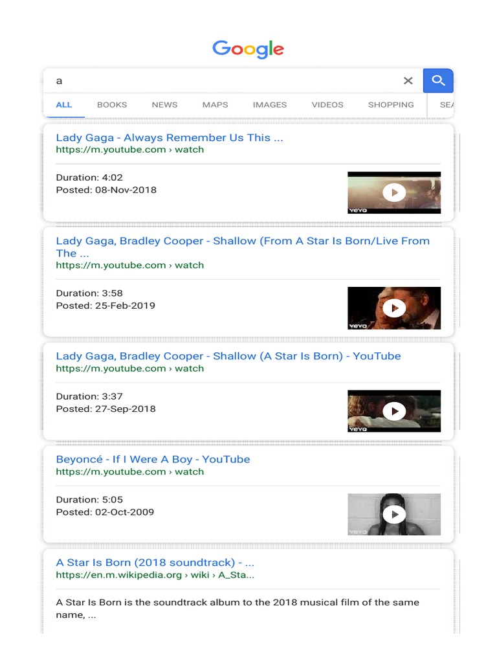Click 'Duration: 3:37' text
The height and width of the screenshot is (663, 497).
tap(89, 396)
